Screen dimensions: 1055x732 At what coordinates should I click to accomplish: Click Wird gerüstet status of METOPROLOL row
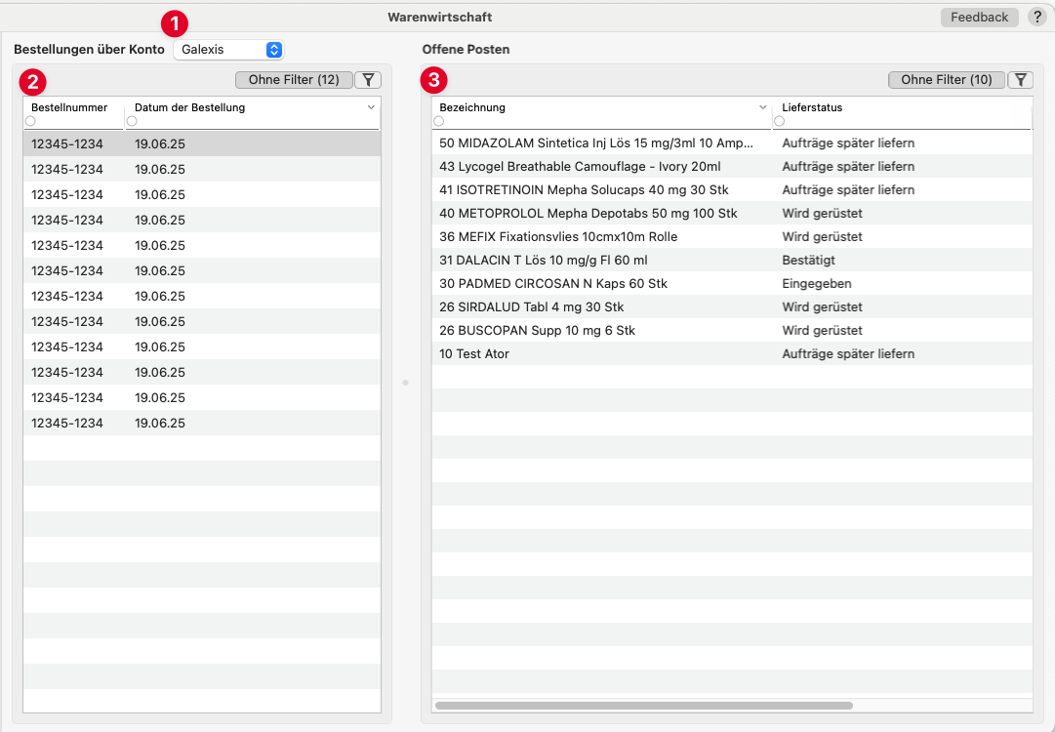[822, 214]
